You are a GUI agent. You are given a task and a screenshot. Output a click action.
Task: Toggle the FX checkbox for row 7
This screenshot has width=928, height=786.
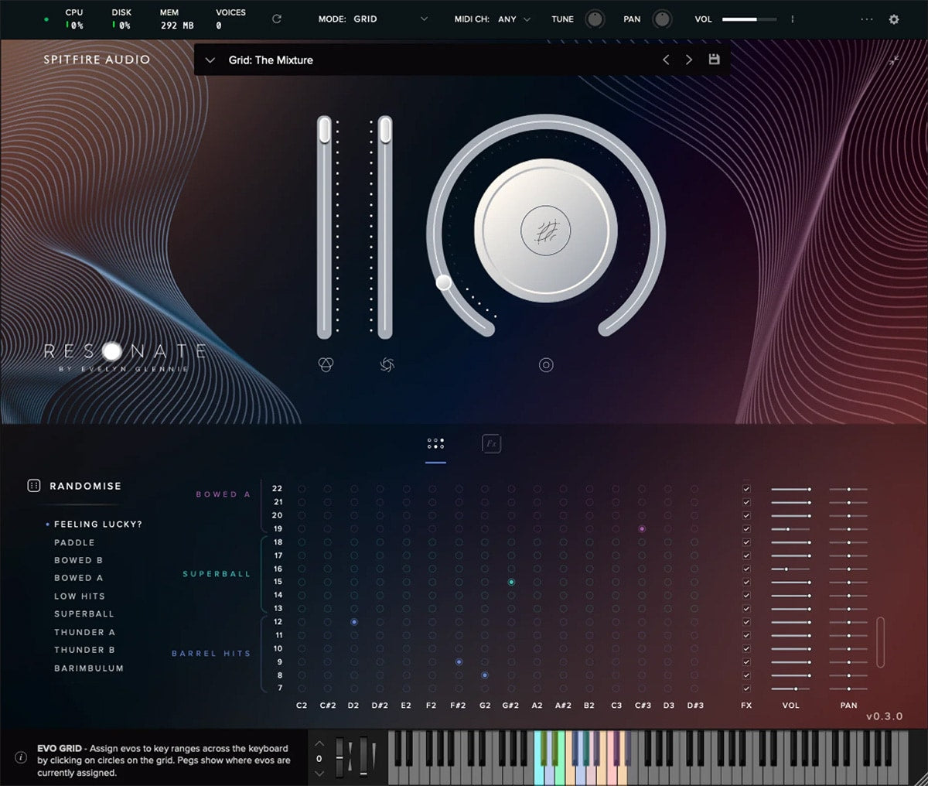pyautogui.click(x=746, y=688)
